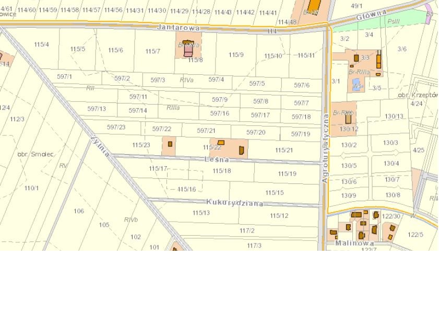Click the Główna street label

(371, 15)
